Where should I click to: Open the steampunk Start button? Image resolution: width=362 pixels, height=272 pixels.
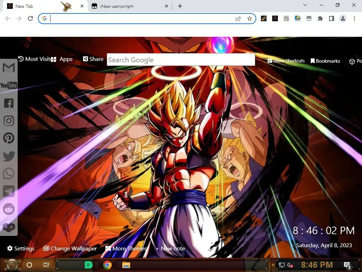(x=12, y=265)
